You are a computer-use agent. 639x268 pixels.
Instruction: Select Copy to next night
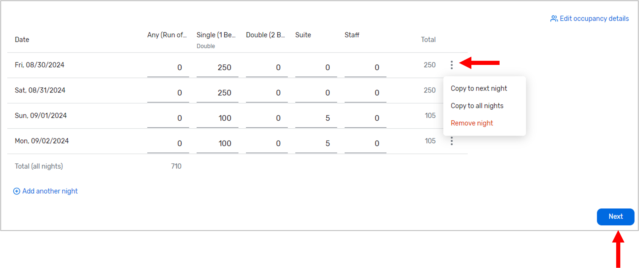coord(479,88)
